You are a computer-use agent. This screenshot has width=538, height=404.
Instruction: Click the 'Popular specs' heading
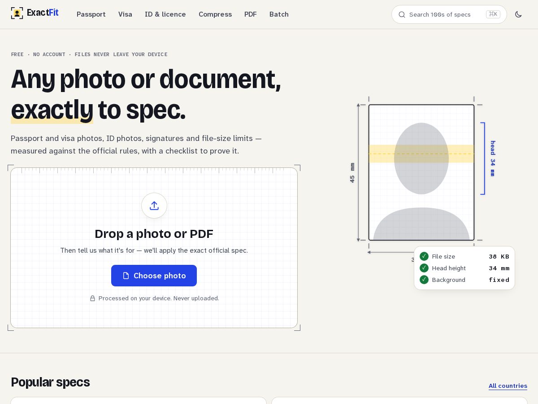[x=50, y=382]
